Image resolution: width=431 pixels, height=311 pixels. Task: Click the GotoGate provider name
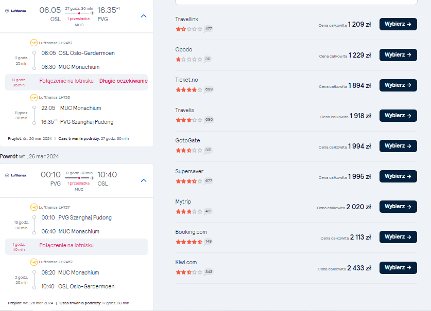pyautogui.click(x=187, y=140)
